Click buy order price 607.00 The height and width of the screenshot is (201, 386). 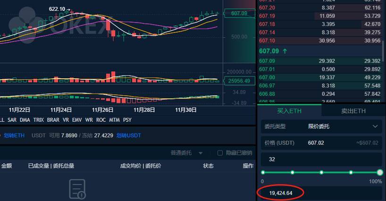pyautogui.click(x=267, y=77)
